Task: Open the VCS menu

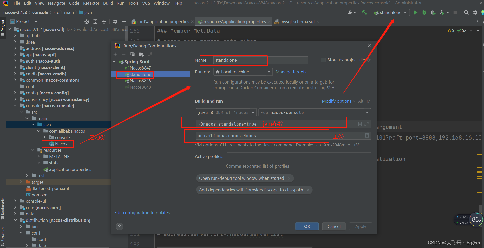Action: point(146,3)
